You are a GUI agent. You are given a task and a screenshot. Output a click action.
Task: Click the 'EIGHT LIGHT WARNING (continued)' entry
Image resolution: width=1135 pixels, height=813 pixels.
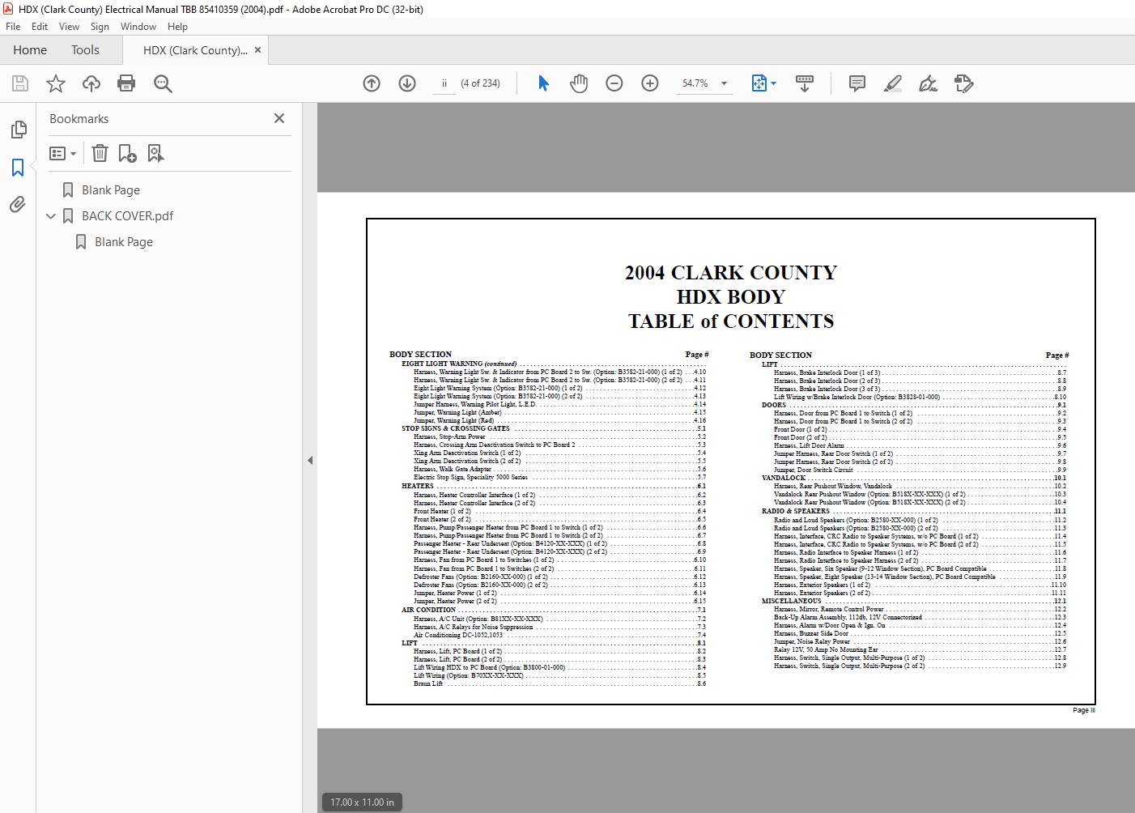459,364
